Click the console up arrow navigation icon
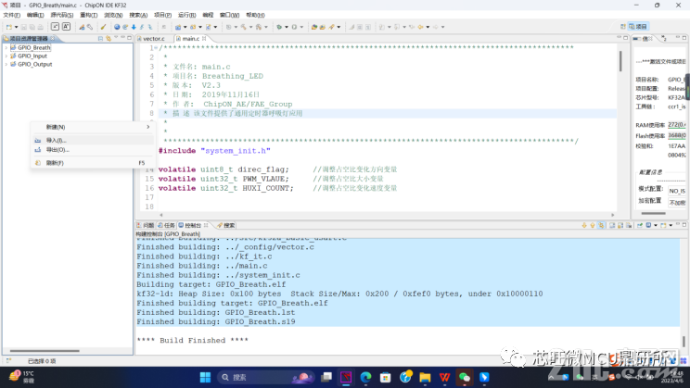 [x=593, y=225]
